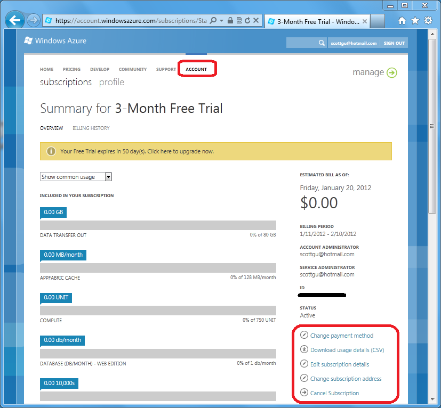This screenshot has width=441, height=408.
Task: Click the AppFabric Cache usage bar
Action: coord(158,268)
